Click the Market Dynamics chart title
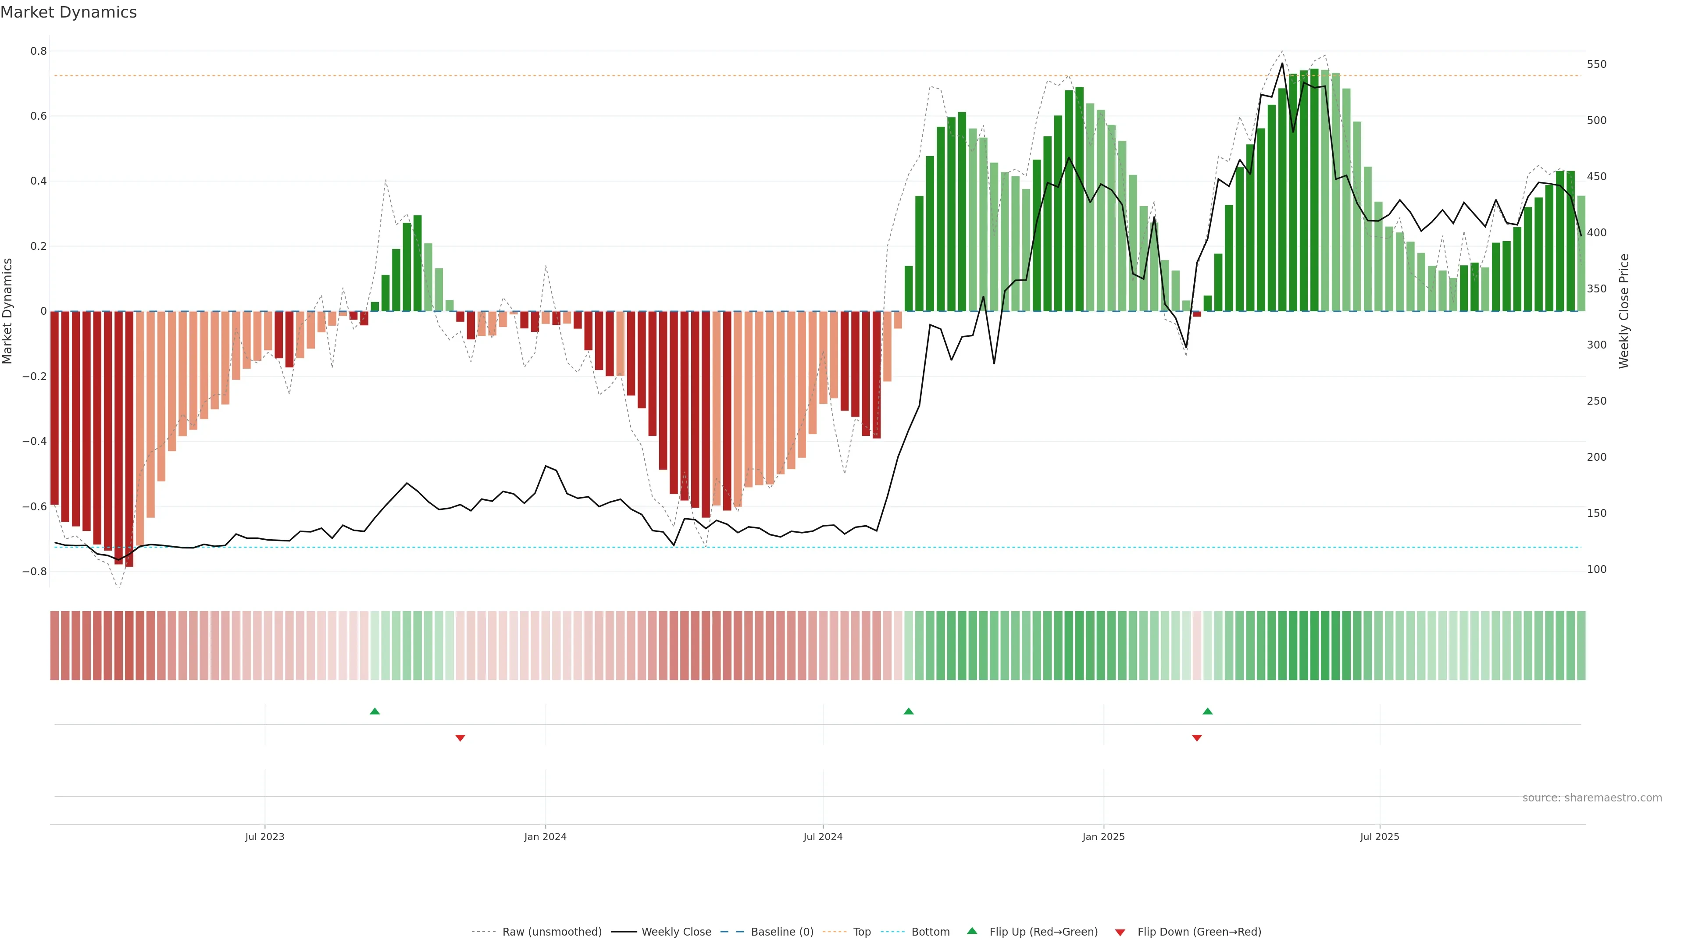1684x947 pixels. [69, 12]
